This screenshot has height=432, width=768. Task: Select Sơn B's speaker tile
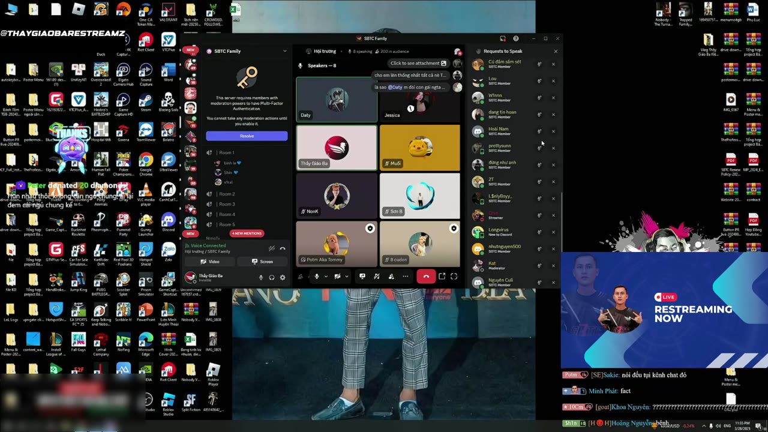pyautogui.click(x=420, y=196)
